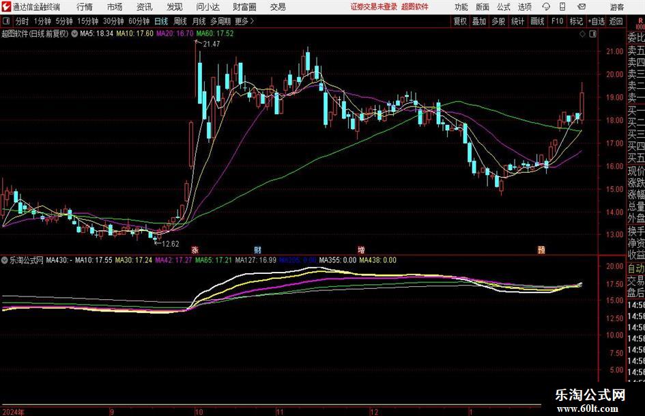Select the 日线 daily period
The height and width of the screenshot is (416, 645).
tap(161, 21)
